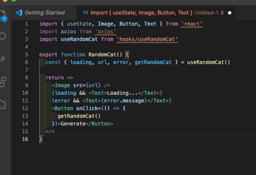Click getRandomCat() call on line 13
This screenshot has width=256, height=175.
coord(79,116)
